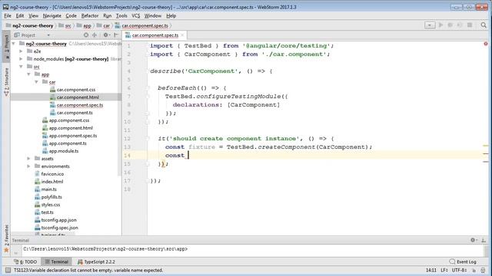Collapse the src folder
Screen dimensions: 492x276
[x=21, y=67]
